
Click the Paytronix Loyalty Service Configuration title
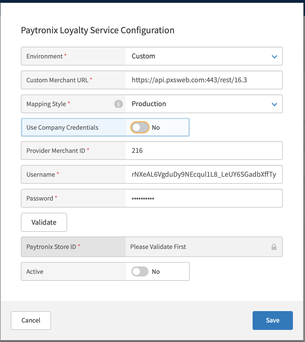[x=98, y=30]
